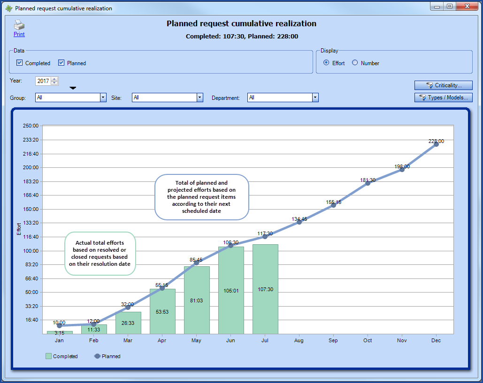Click the Print icon
The image size is (483, 383).
coord(19,25)
